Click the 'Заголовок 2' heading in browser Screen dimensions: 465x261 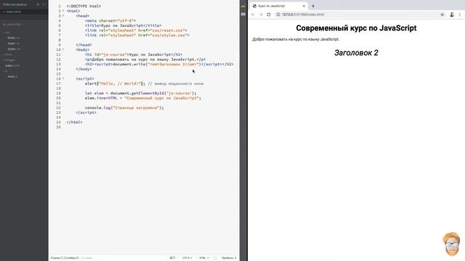click(x=356, y=53)
